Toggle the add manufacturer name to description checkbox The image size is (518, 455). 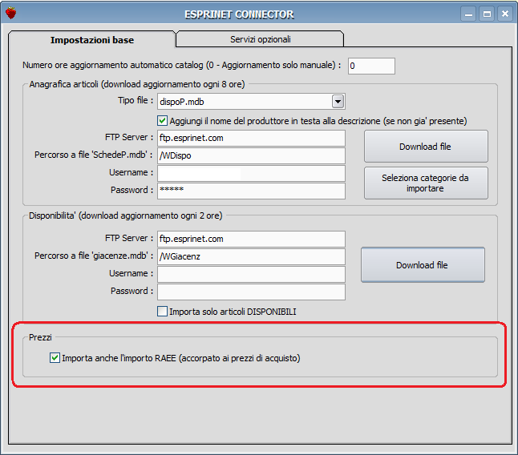coord(162,121)
